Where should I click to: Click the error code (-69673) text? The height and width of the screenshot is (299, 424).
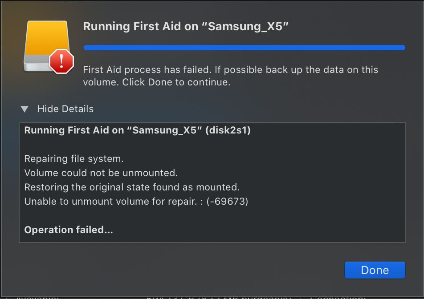227,202
